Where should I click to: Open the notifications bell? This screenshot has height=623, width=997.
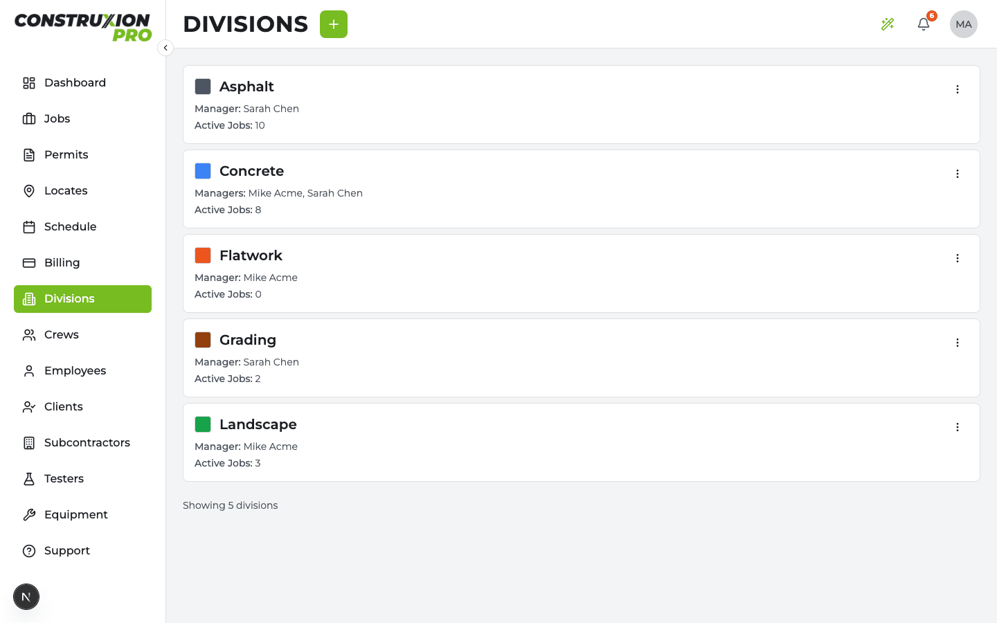pos(924,24)
